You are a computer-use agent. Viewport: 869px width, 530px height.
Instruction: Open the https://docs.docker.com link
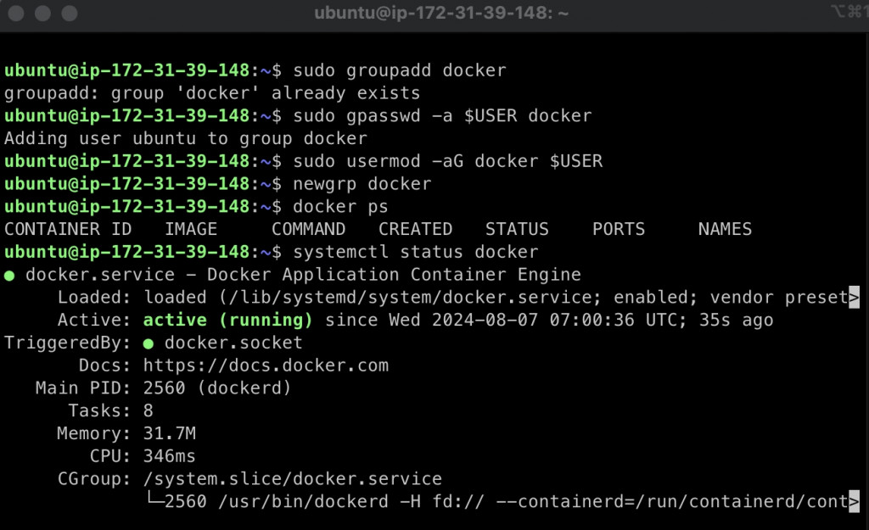pos(266,365)
